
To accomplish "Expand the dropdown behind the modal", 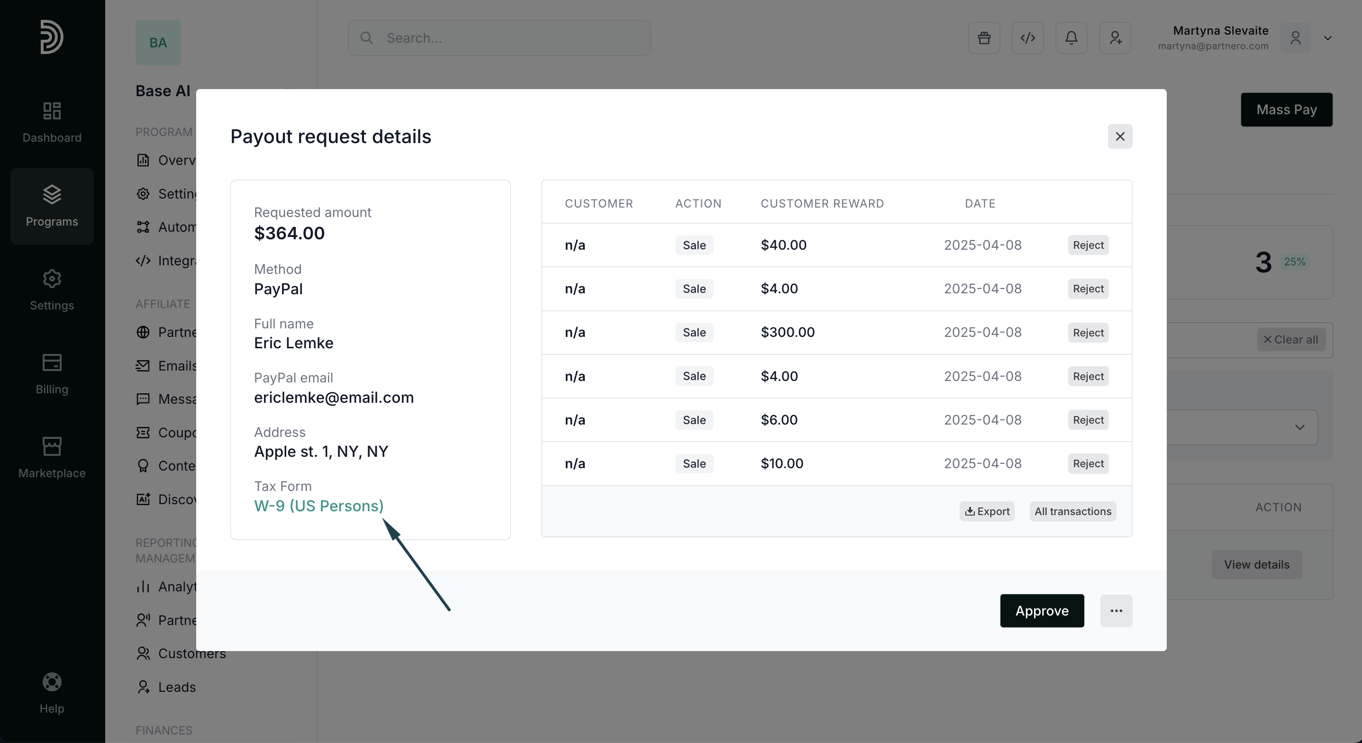I will click(x=1299, y=427).
